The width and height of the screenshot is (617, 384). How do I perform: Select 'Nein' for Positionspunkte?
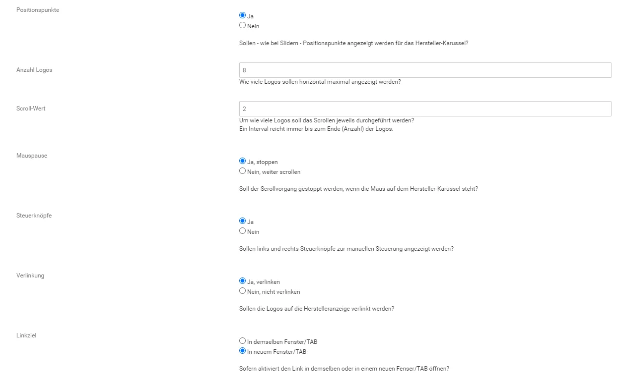click(242, 25)
